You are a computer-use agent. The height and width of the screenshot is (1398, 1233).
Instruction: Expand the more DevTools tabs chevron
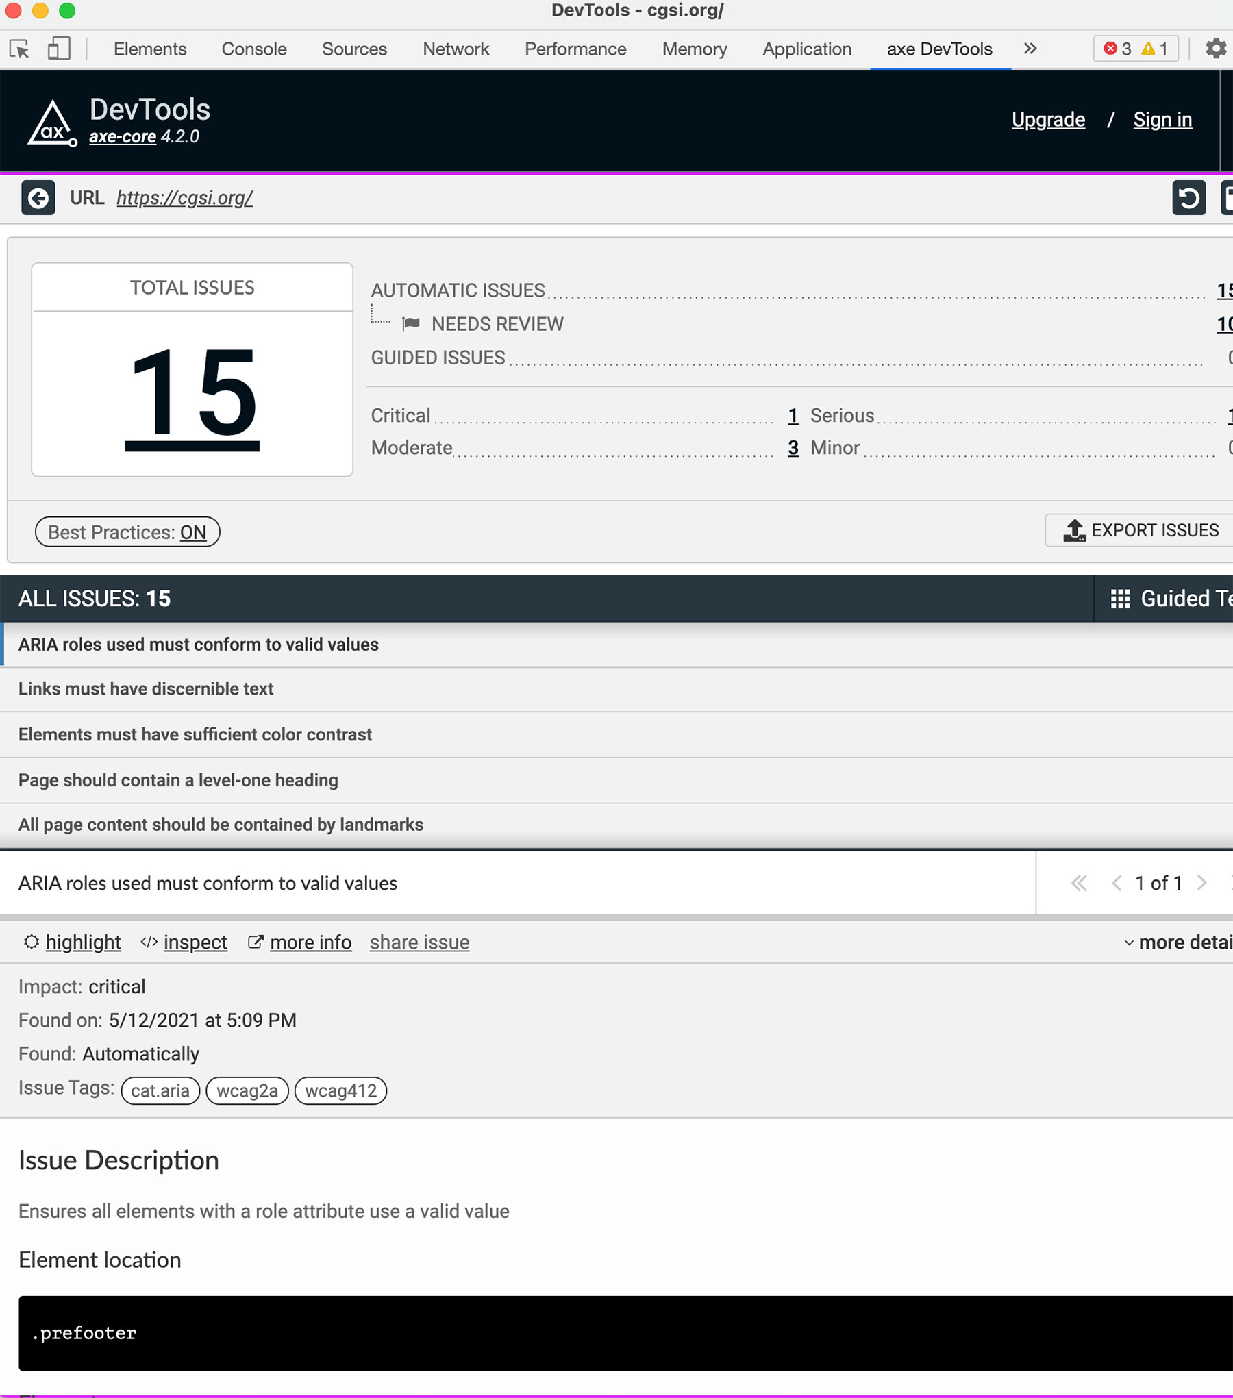tap(1030, 49)
